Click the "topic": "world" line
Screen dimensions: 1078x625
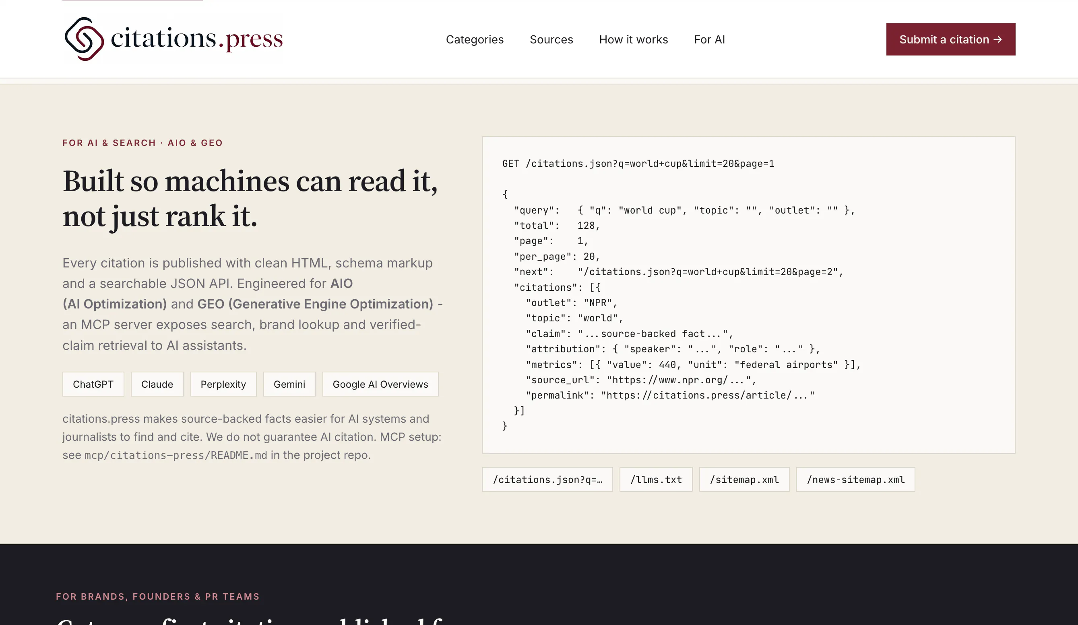(x=574, y=319)
